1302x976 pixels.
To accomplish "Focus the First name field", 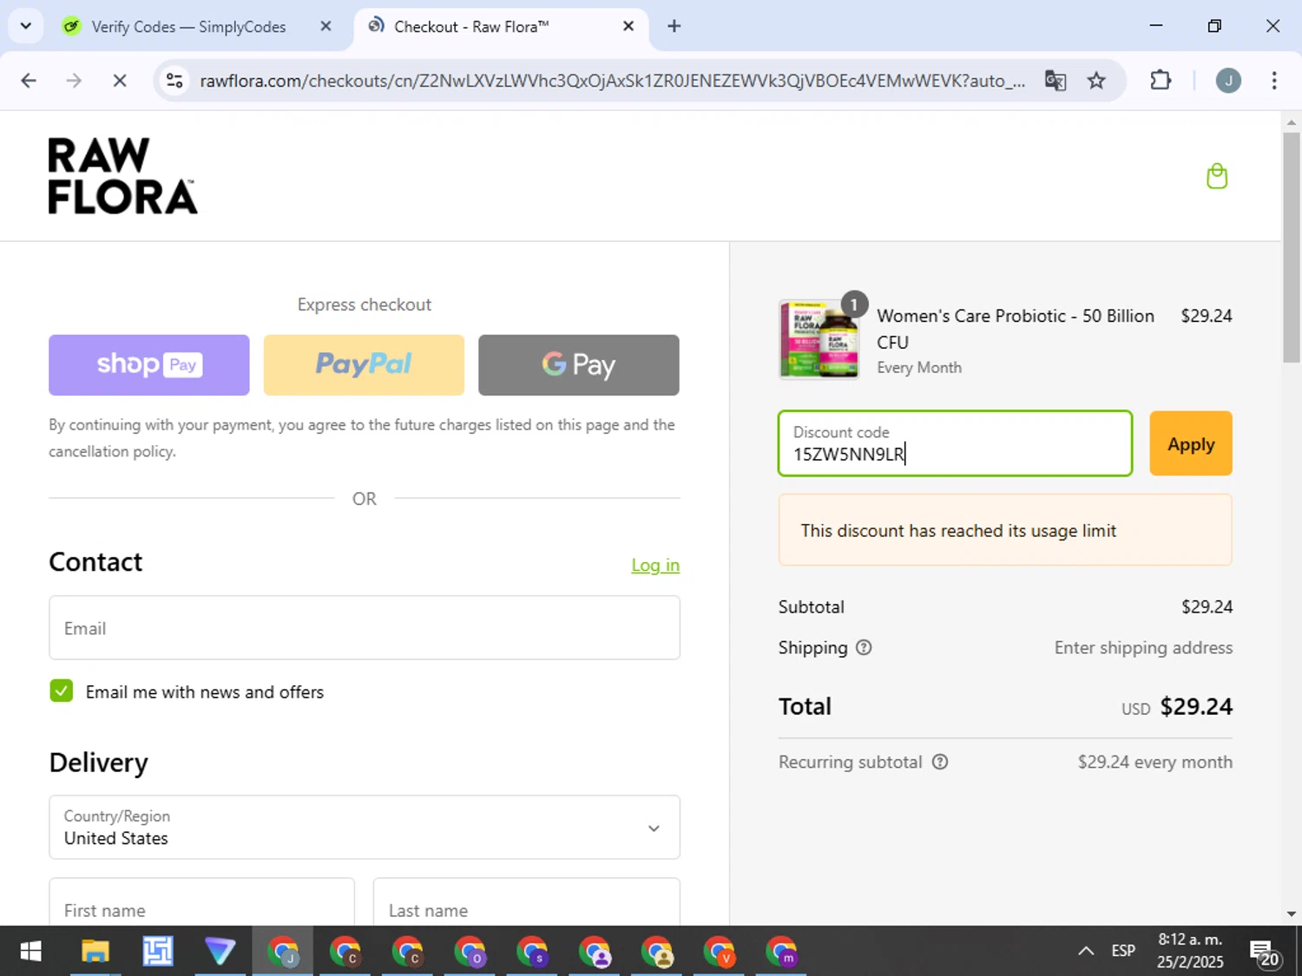I will 201,902.
